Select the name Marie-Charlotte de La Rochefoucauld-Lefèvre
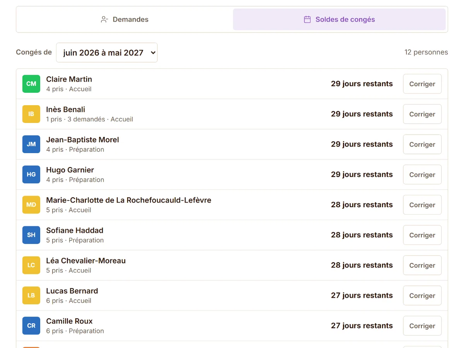Viewport: 464px width, 348px height. point(129,200)
